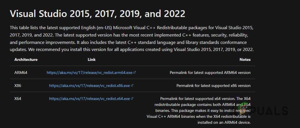Screen dimensions: 300x128
Task: Click the Notes column header
Action: click(245, 60)
